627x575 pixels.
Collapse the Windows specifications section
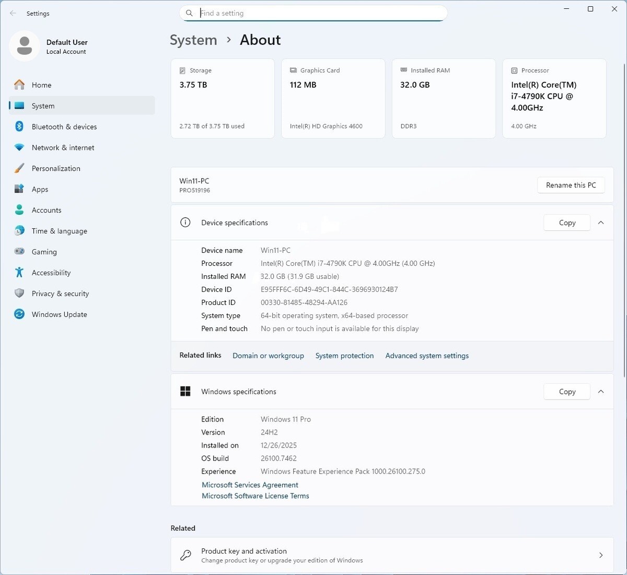coord(601,392)
